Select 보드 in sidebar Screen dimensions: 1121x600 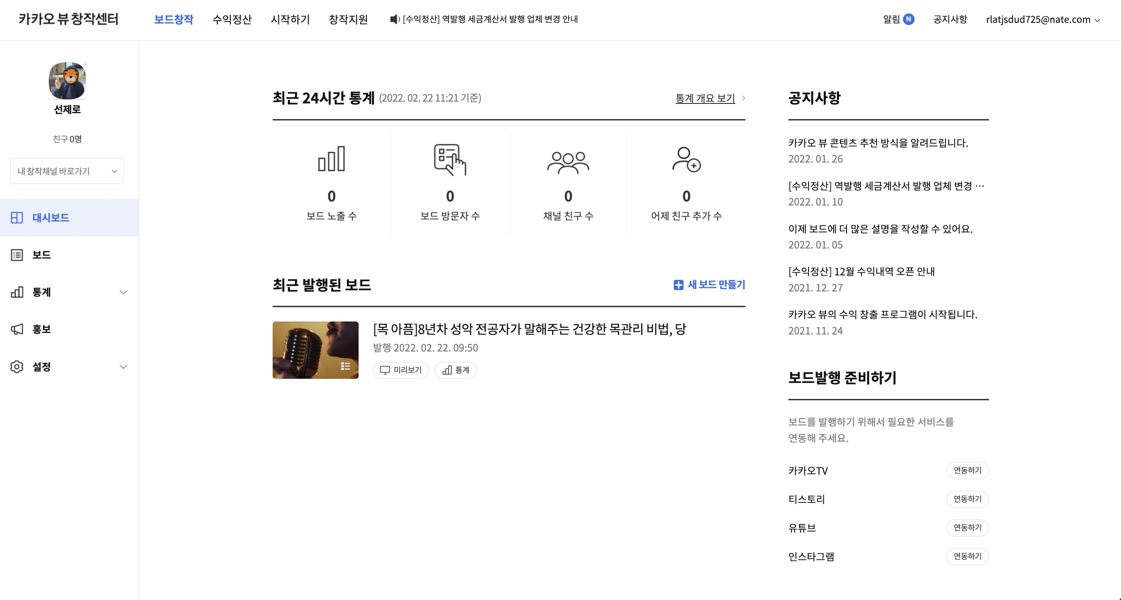(69, 255)
